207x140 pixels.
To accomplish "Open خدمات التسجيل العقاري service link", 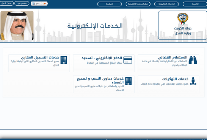I will [40, 57].
